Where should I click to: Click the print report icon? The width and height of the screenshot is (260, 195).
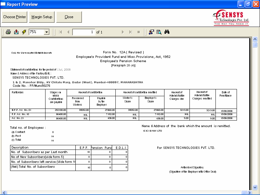click(x=8, y=32)
